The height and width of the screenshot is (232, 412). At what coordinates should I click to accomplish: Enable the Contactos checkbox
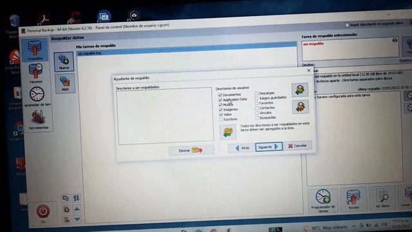257,108
